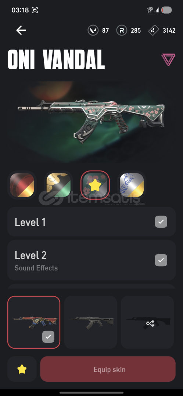The image size is (183, 396).
Task: Select the starred sakura green variant
Action: click(x=95, y=185)
